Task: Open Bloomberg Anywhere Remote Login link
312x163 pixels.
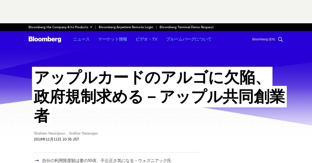Action: (x=126, y=27)
